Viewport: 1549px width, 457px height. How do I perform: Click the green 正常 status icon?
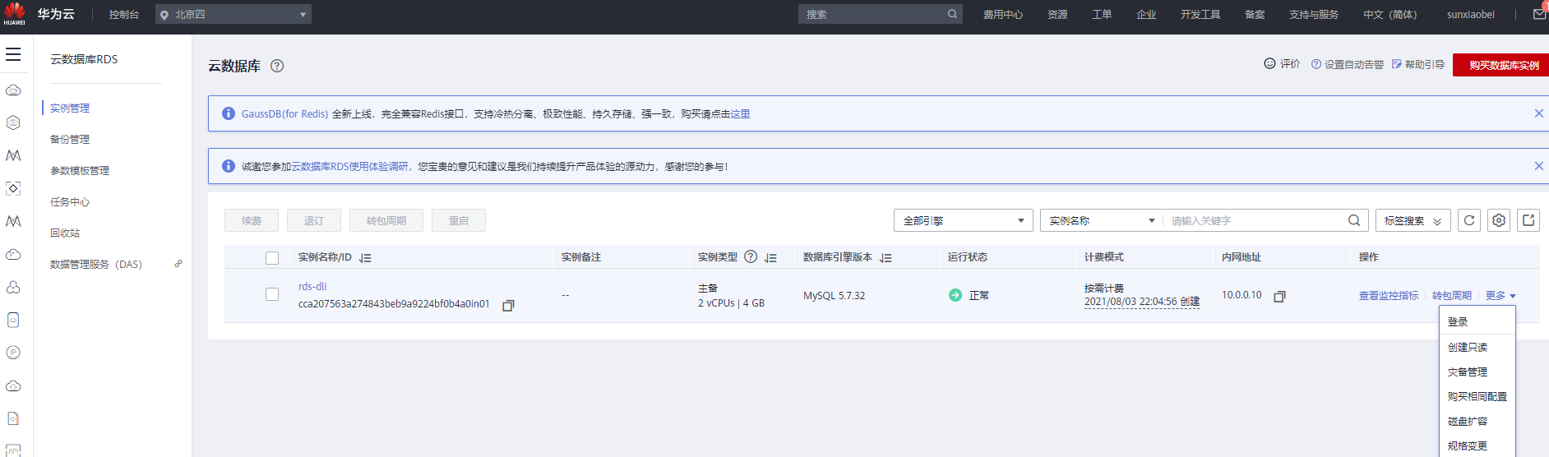(x=955, y=295)
